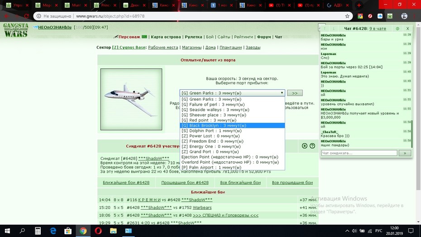Open Windows search from the taskbar
The width and height of the screenshot is (421, 237).
(x=22, y=231)
